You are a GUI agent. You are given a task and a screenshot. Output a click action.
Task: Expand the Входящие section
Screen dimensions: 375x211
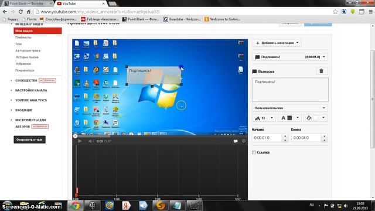tap(23, 110)
